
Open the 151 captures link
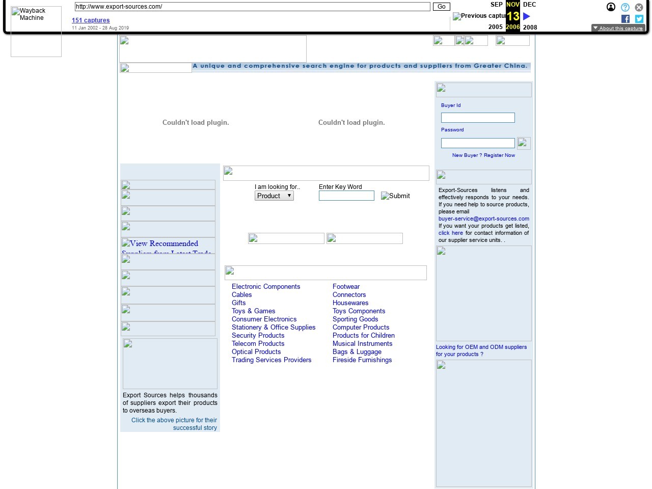coord(91,20)
